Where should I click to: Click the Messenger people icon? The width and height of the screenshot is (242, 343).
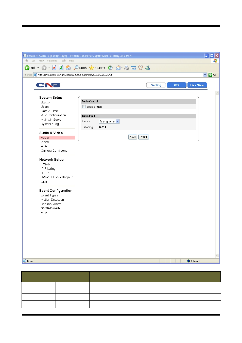[x=148, y=68]
